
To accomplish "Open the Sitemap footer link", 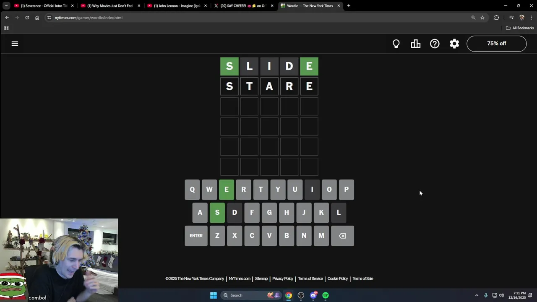I will click(x=261, y=279).
